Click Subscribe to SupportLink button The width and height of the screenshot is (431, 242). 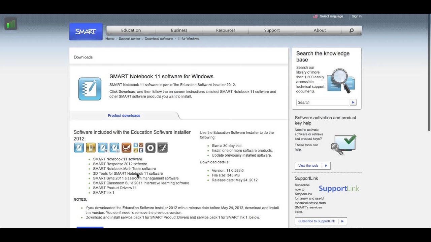pos(321,221)
